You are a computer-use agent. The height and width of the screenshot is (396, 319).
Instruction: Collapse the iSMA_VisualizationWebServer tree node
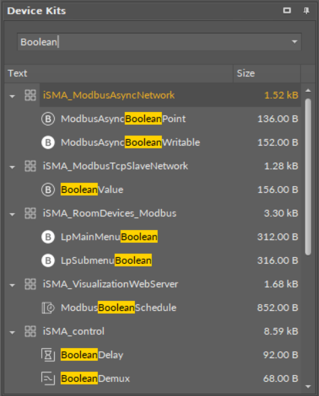[12, 285]
